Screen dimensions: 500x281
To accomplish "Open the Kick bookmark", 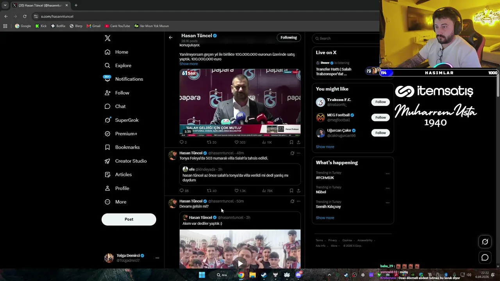I will (x=41, y=26).
